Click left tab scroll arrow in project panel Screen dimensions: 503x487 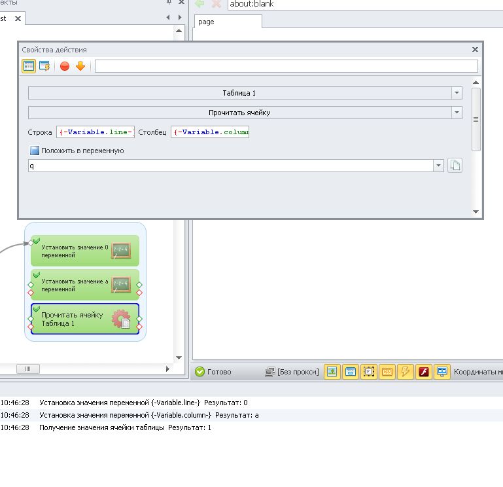(168, 17)
